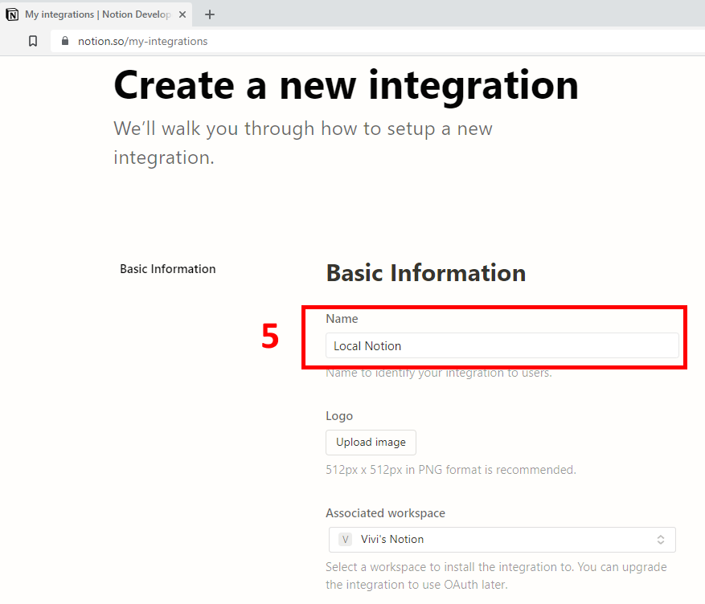Viewport: 705px width, 604px height.
Task: Click the Associated workspace label
Action: tap(385, 513)
